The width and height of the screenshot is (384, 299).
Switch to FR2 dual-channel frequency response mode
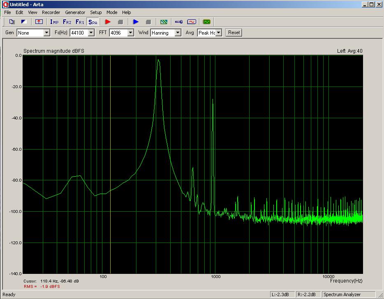pyautogui.click(x=67, y=22)
